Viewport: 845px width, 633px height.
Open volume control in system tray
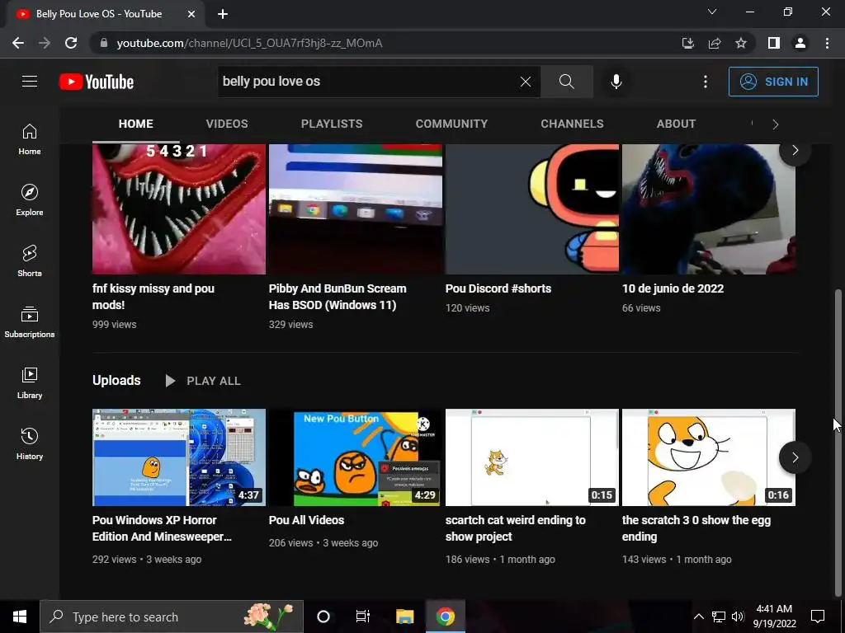click(738, 617)
